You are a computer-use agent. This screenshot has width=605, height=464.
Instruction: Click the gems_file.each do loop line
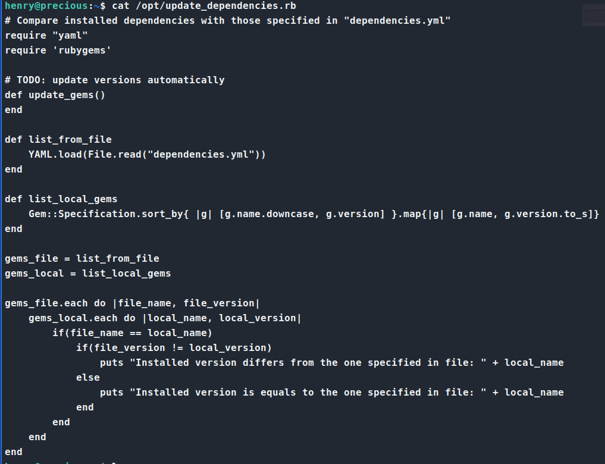[x=133, y=303]
